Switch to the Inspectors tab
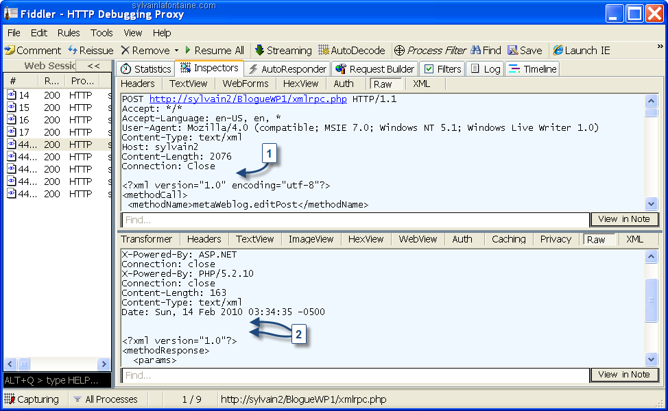Viewport: 668px width, 411px height. pyautogui.click(x=209, y=68)
